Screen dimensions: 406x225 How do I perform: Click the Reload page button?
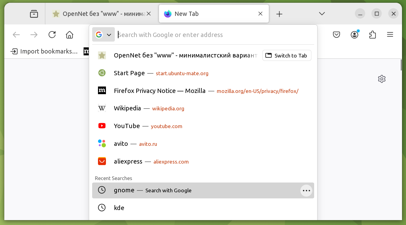[52, 35]
